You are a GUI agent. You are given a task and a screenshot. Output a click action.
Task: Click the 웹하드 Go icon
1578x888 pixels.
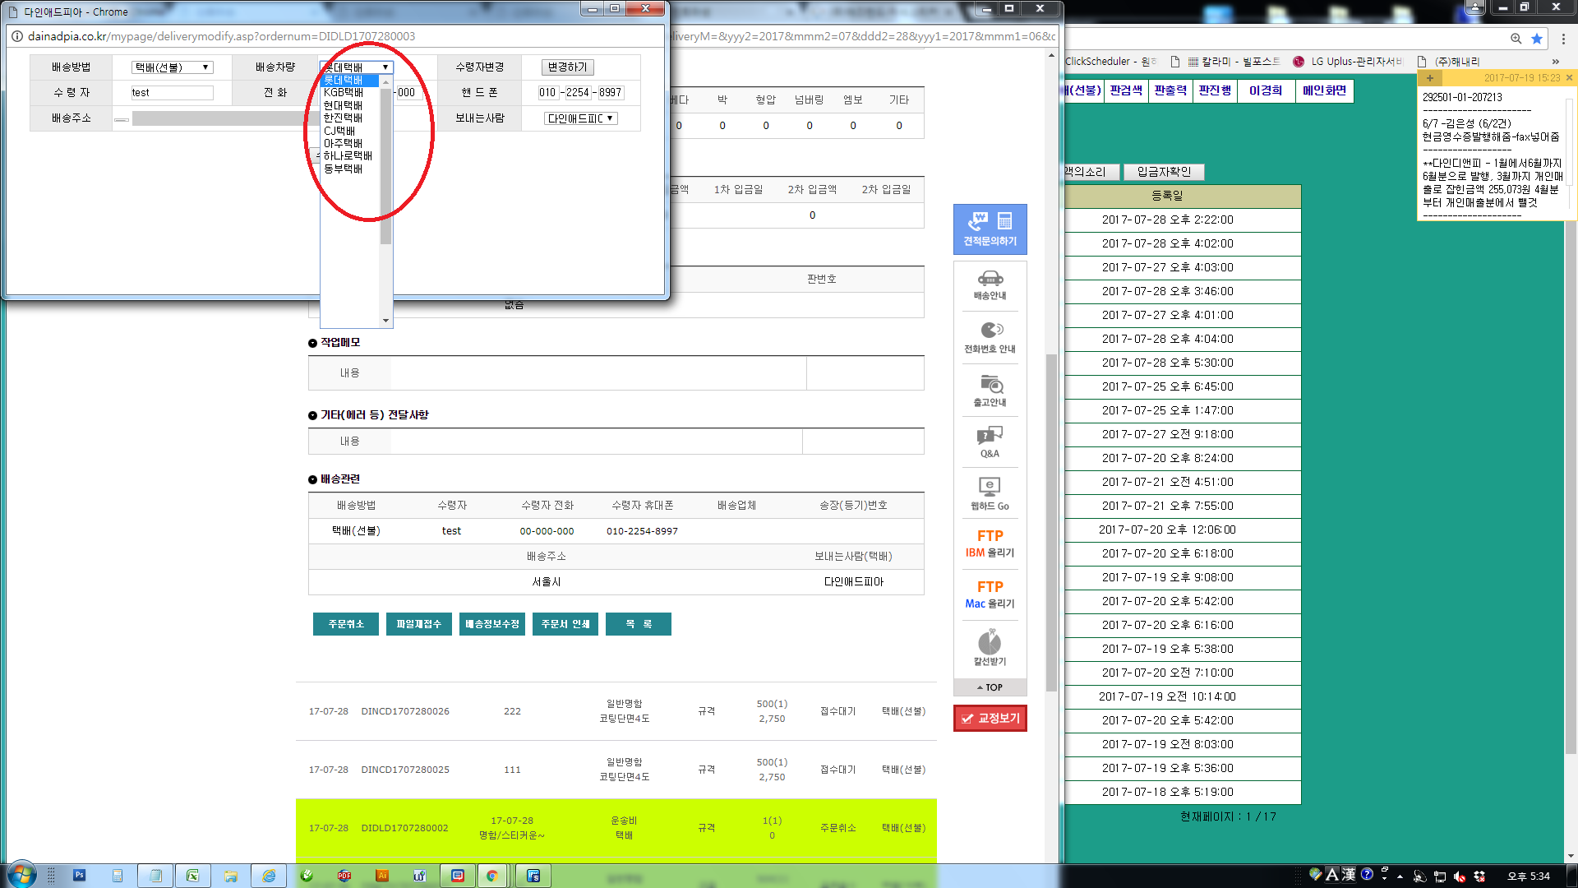pyautogui.click(x=990, y=493)
